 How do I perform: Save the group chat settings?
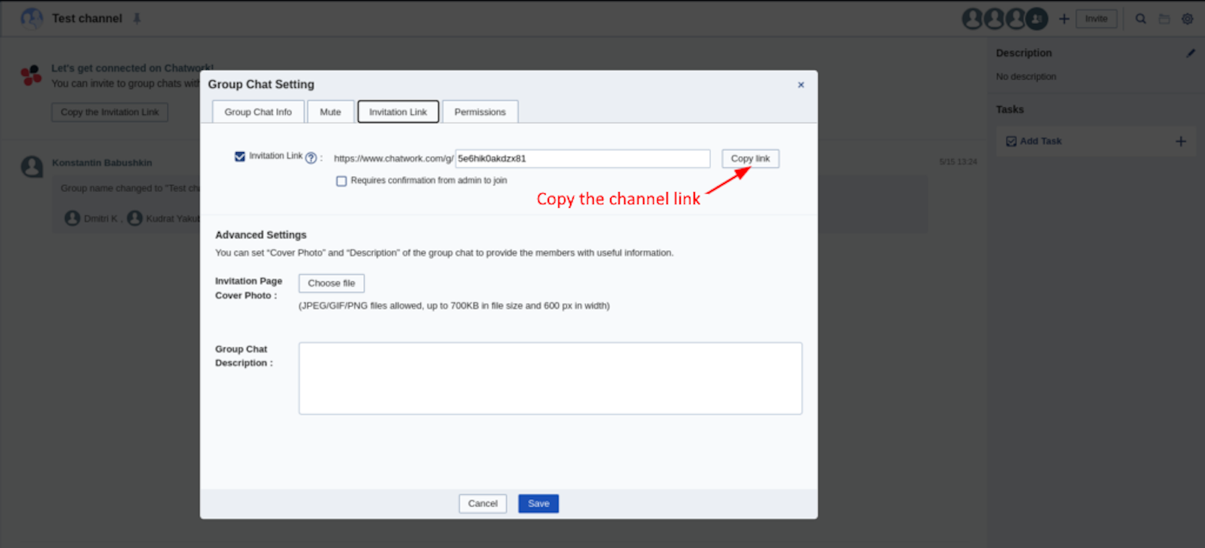538,503
